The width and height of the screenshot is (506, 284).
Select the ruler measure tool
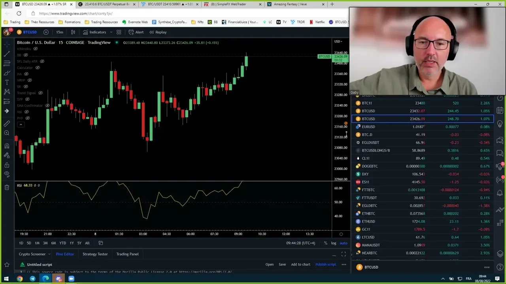(x=7, y=123)
